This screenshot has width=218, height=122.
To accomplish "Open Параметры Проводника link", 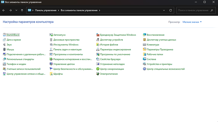I will tap(160, 49).
